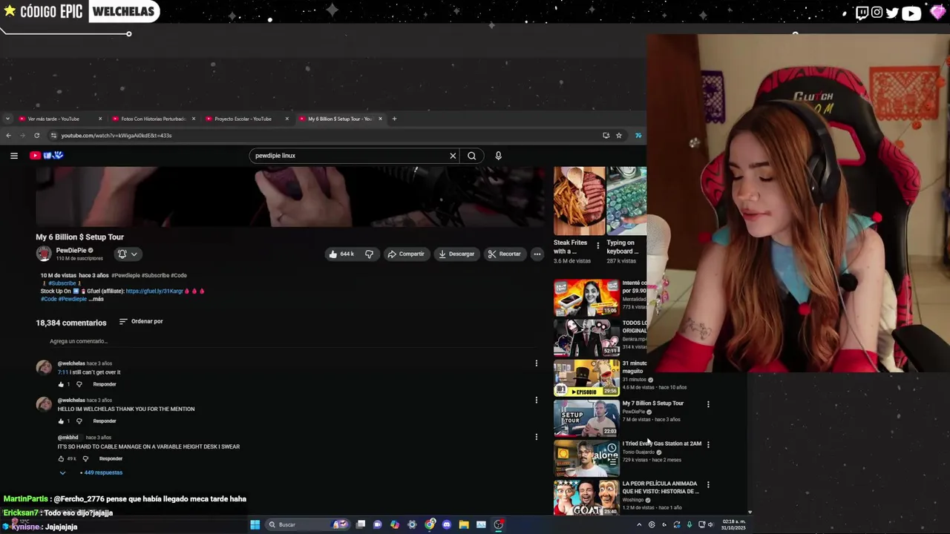The width and height of the screenshot is (950, 534).
Task: Open options for 'My 7 Billion $ Setup Tour'
Action: coord(708,404)
